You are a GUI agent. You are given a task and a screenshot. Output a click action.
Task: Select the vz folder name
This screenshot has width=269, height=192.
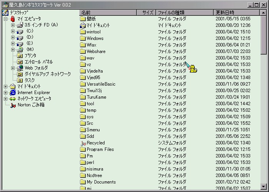89,65
